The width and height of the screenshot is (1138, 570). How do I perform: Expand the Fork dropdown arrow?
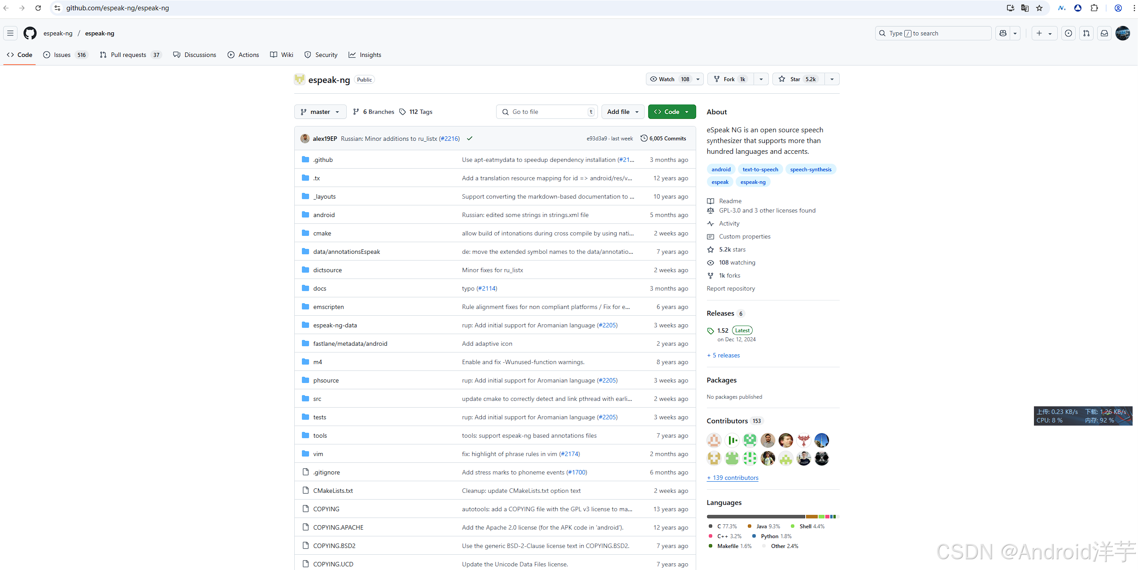761,79
